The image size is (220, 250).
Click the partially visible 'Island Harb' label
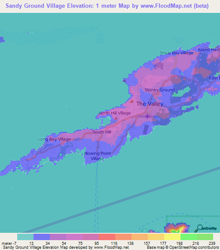209,50
